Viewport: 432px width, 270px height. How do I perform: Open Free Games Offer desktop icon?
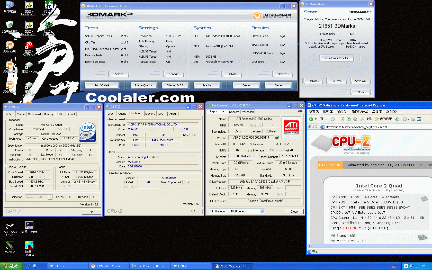click(10, 229)
